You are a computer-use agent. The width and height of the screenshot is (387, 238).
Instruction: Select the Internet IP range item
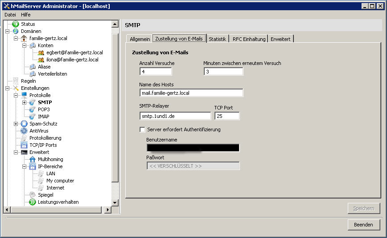click(55, 188)
